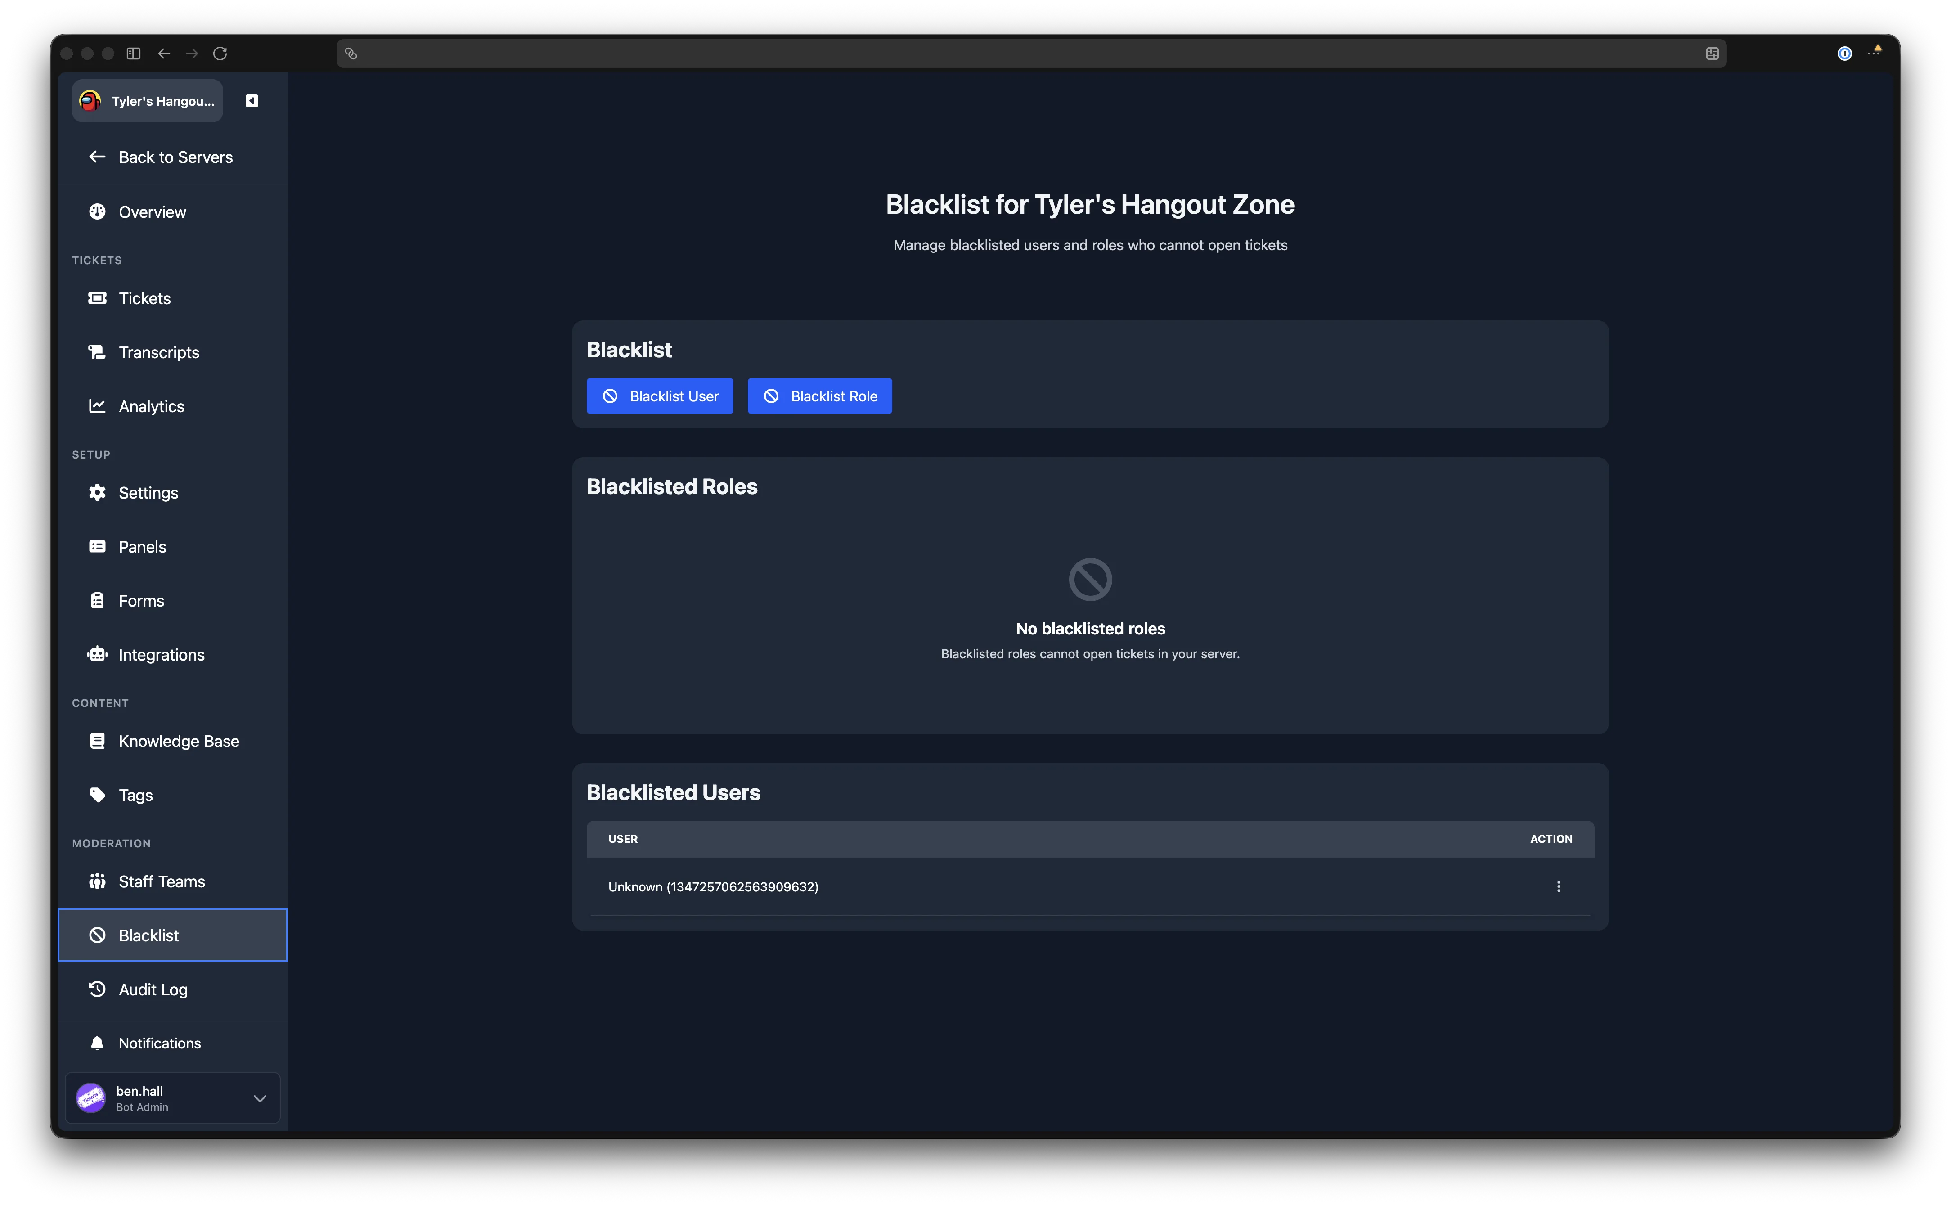Viewport: 1951px width, 1205px height.
Task: Click the browser back arrow
Action: [x=164, y=54]
